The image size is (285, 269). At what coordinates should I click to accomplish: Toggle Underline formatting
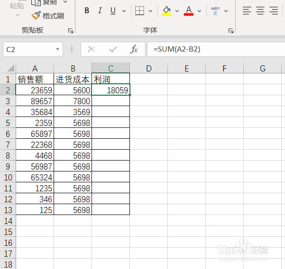pyautogui.click(x=113, y=10)
